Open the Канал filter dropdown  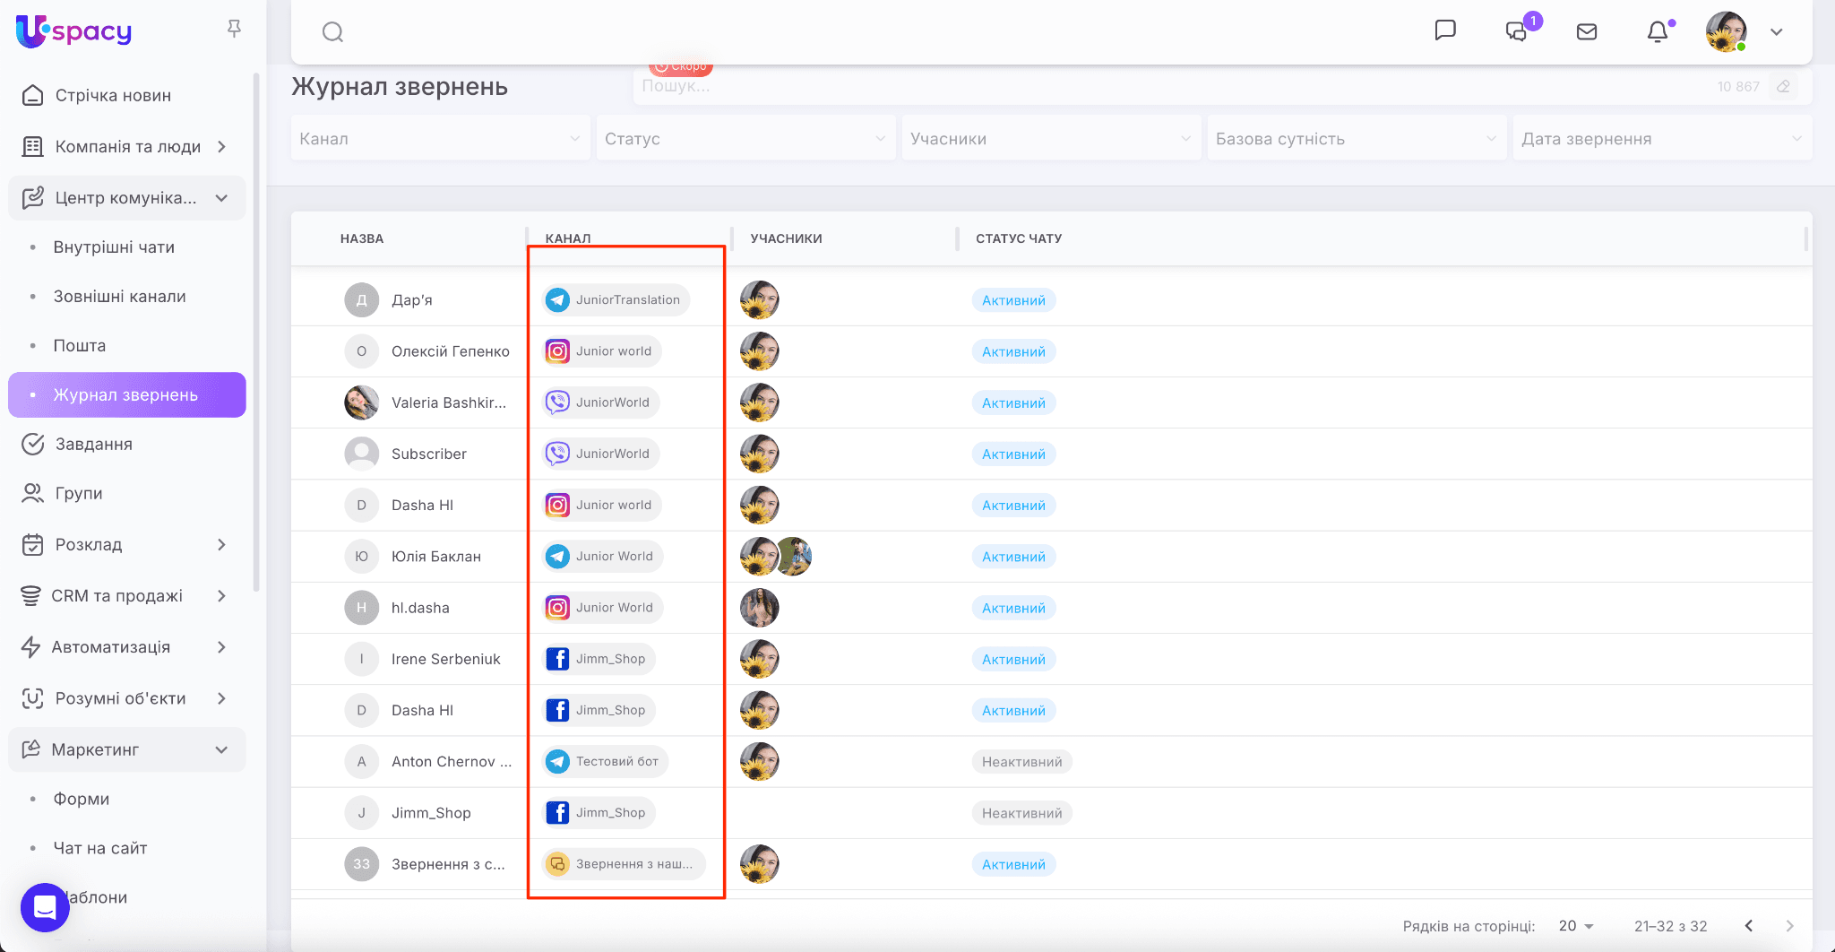[x=439, y=139]
